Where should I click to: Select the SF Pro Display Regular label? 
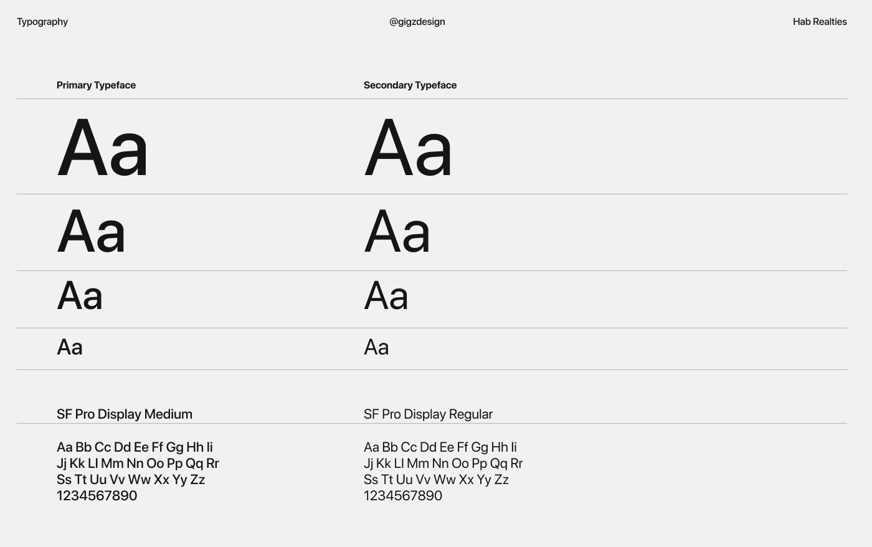[x=428, y=414]
